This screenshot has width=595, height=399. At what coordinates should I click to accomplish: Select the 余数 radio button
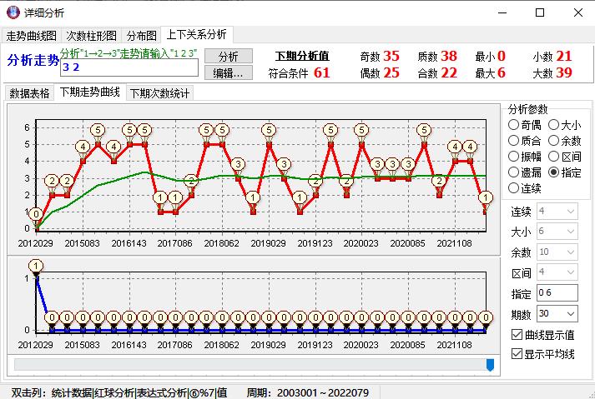pyautogui.click(x=565, y=141)
